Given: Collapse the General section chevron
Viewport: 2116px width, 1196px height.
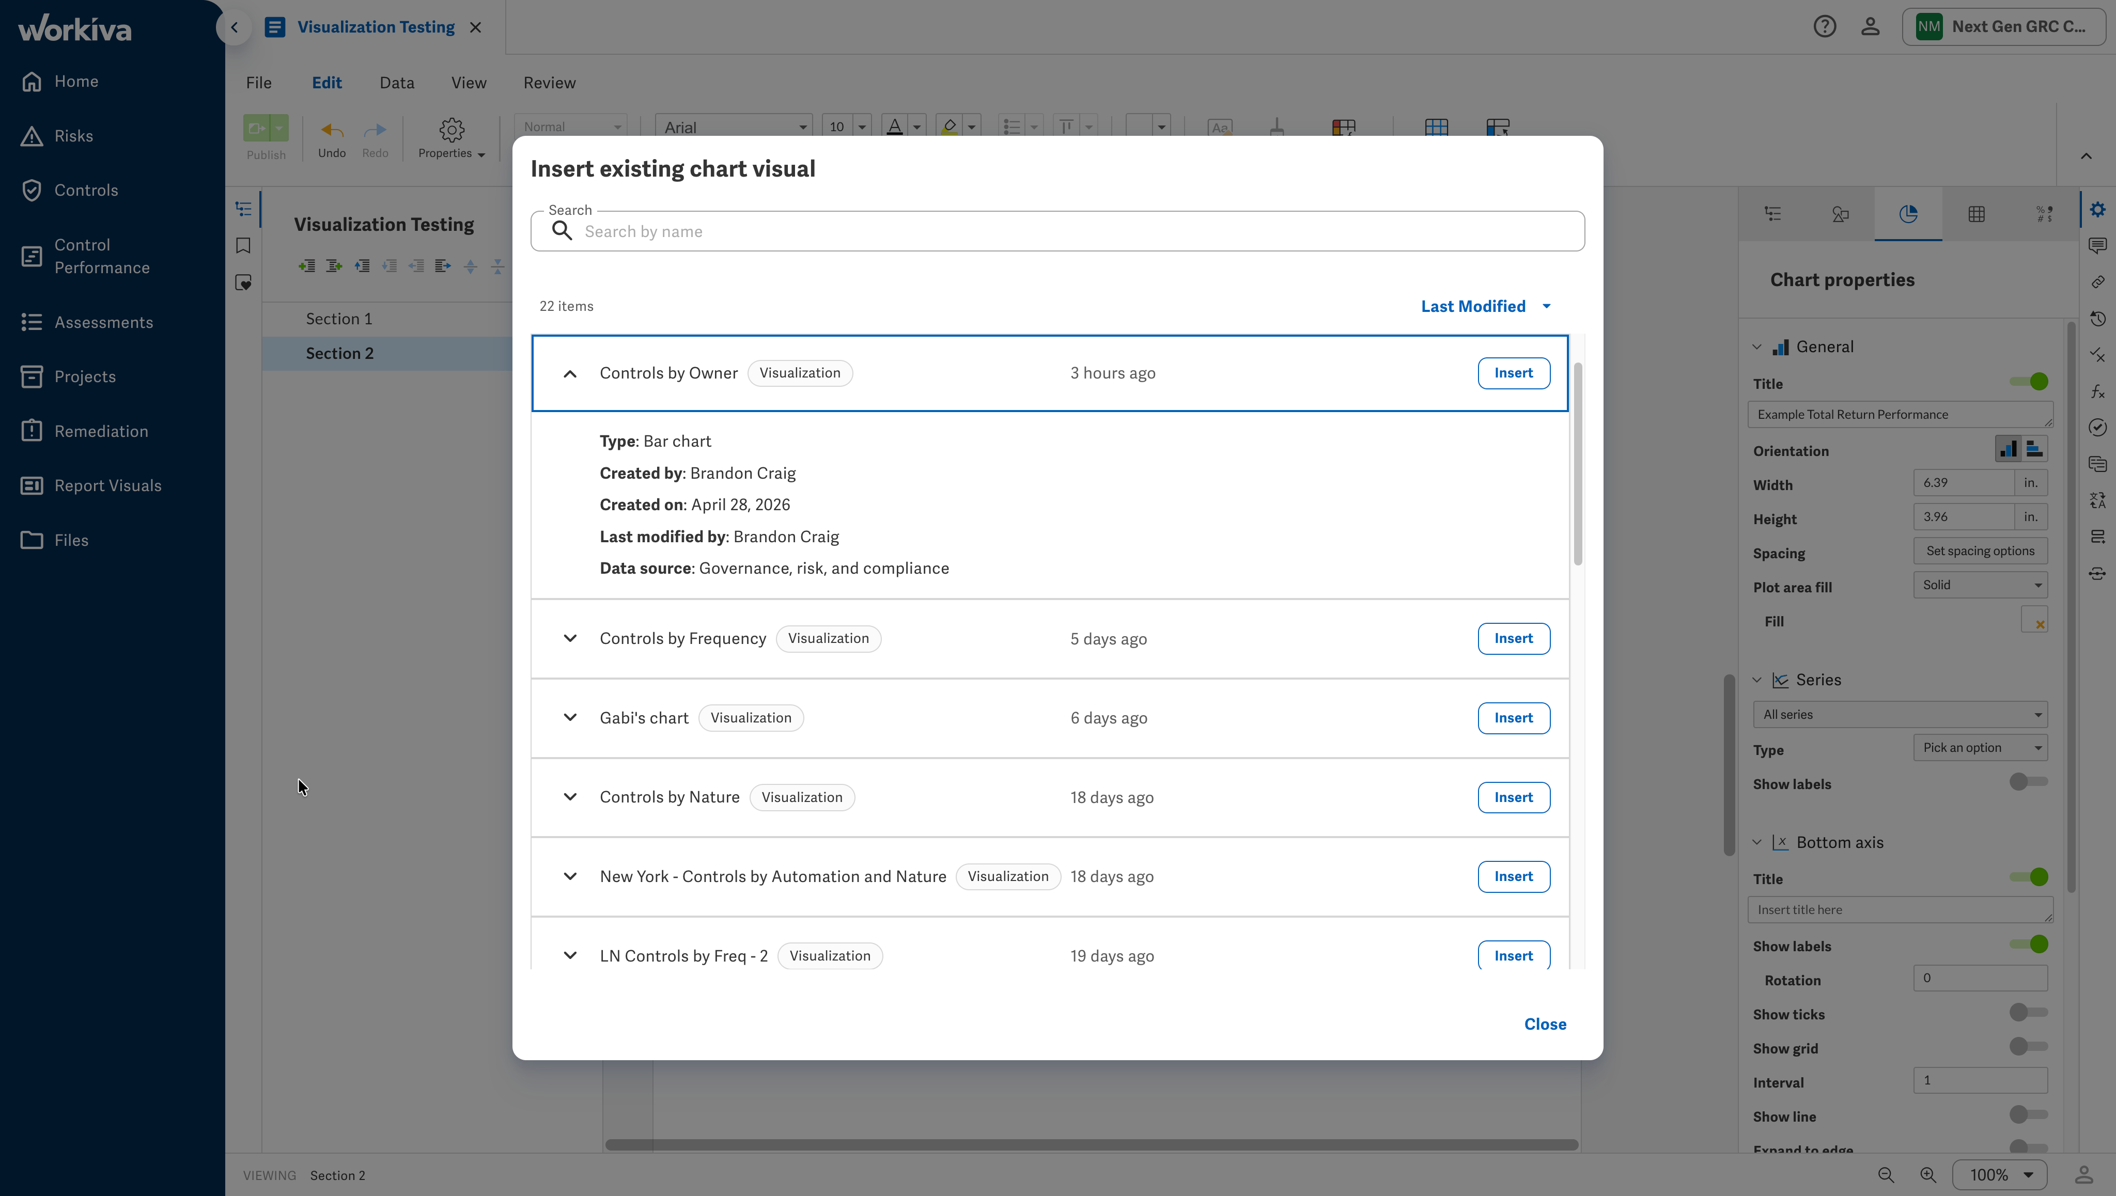Looking at the screenshot, I should [1757, 347].
